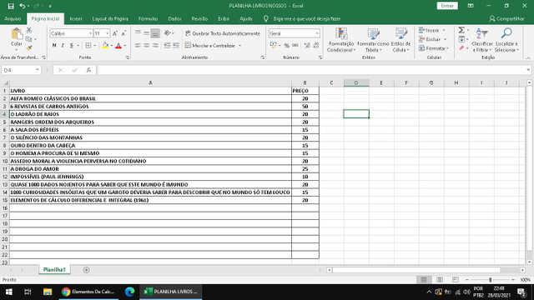Switch to the Inserir tab
Screen dimensions: 534x300
click(x=76, y=18)
